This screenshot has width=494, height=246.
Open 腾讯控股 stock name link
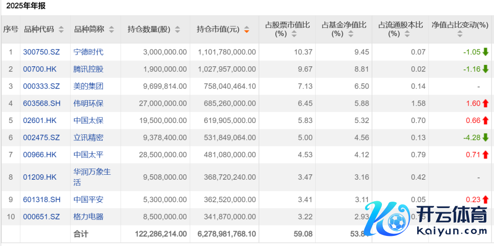click(x=88, y=69)
